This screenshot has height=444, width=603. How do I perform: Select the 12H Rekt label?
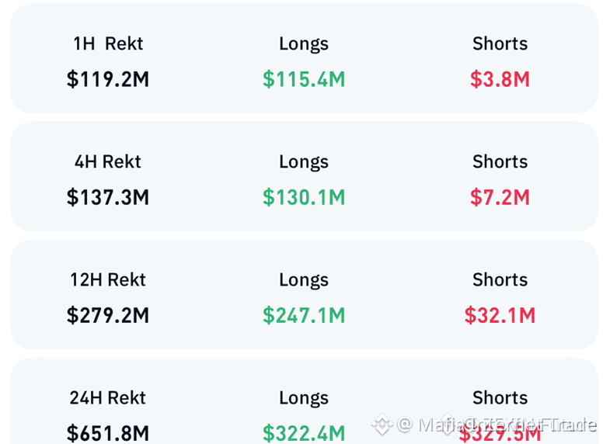[x=108, y=279]
